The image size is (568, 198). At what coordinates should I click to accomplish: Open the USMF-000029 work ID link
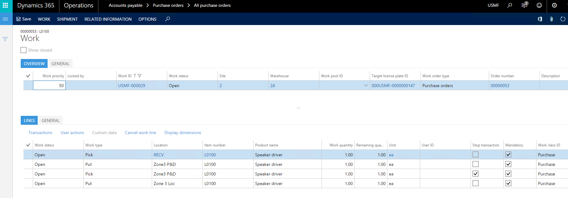[131, 86]
